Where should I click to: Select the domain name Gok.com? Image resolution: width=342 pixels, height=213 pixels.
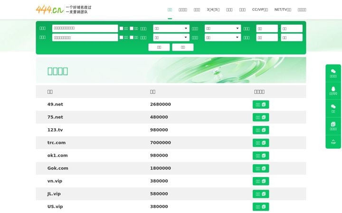tap(58, 168)
